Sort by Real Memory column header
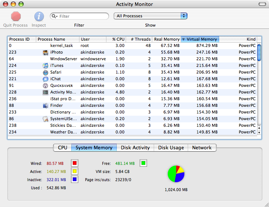This screenshot has width=269, height=207. 167,39
